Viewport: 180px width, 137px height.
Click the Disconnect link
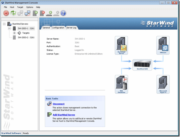(x=59, y=104)
